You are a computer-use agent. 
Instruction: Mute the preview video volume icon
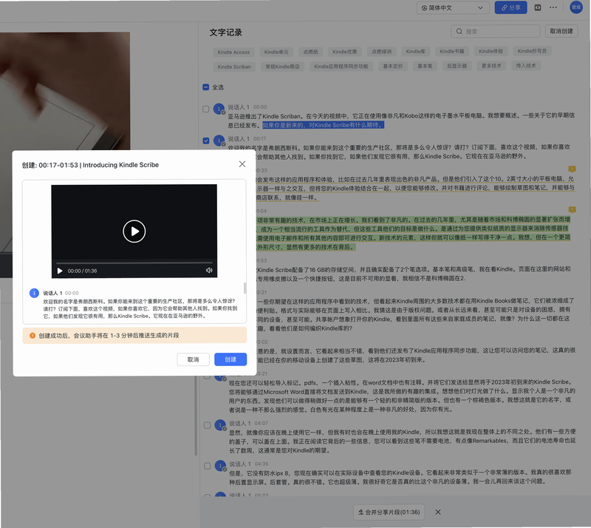point(209,270)
